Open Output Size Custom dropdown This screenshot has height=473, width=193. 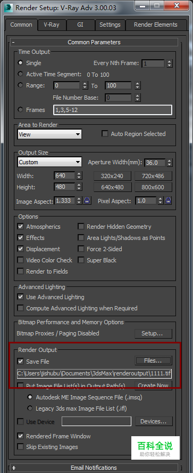pos(49,162)
